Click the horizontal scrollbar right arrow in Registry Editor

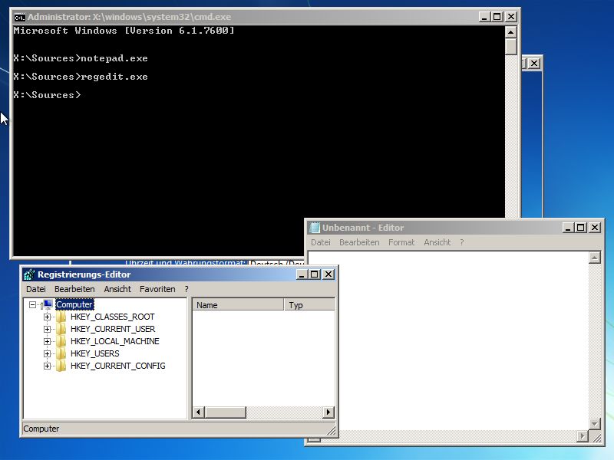(329, 412)
